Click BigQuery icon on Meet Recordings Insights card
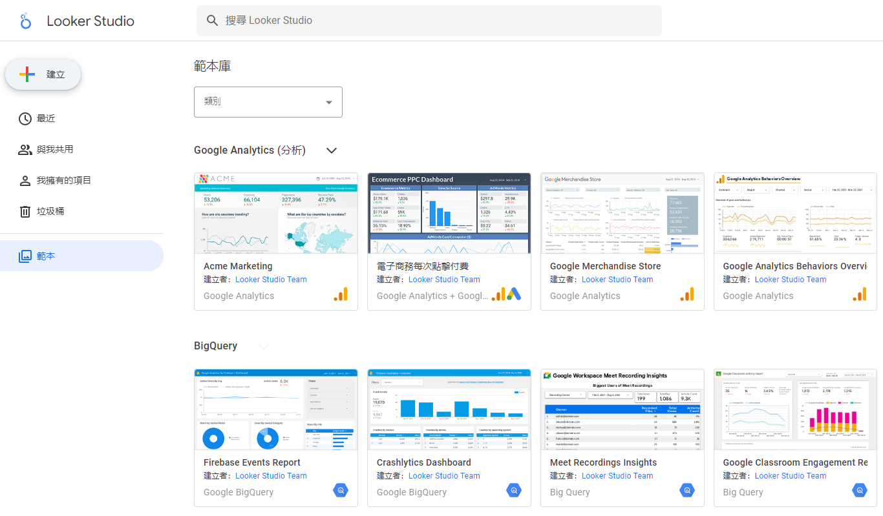The height and width of the screenshot is (516, 883). [687, 490]
